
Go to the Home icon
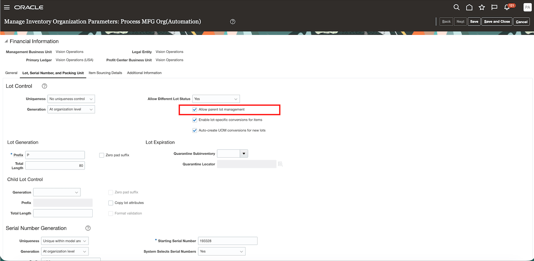(469, 7)
